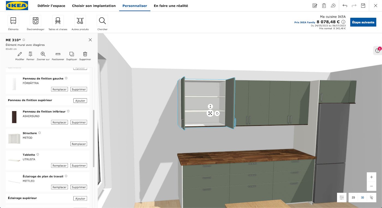Screen dimensions: 382x208
Task: Open the Éléments cabinet catalog
Action: (x=13, y=23)
